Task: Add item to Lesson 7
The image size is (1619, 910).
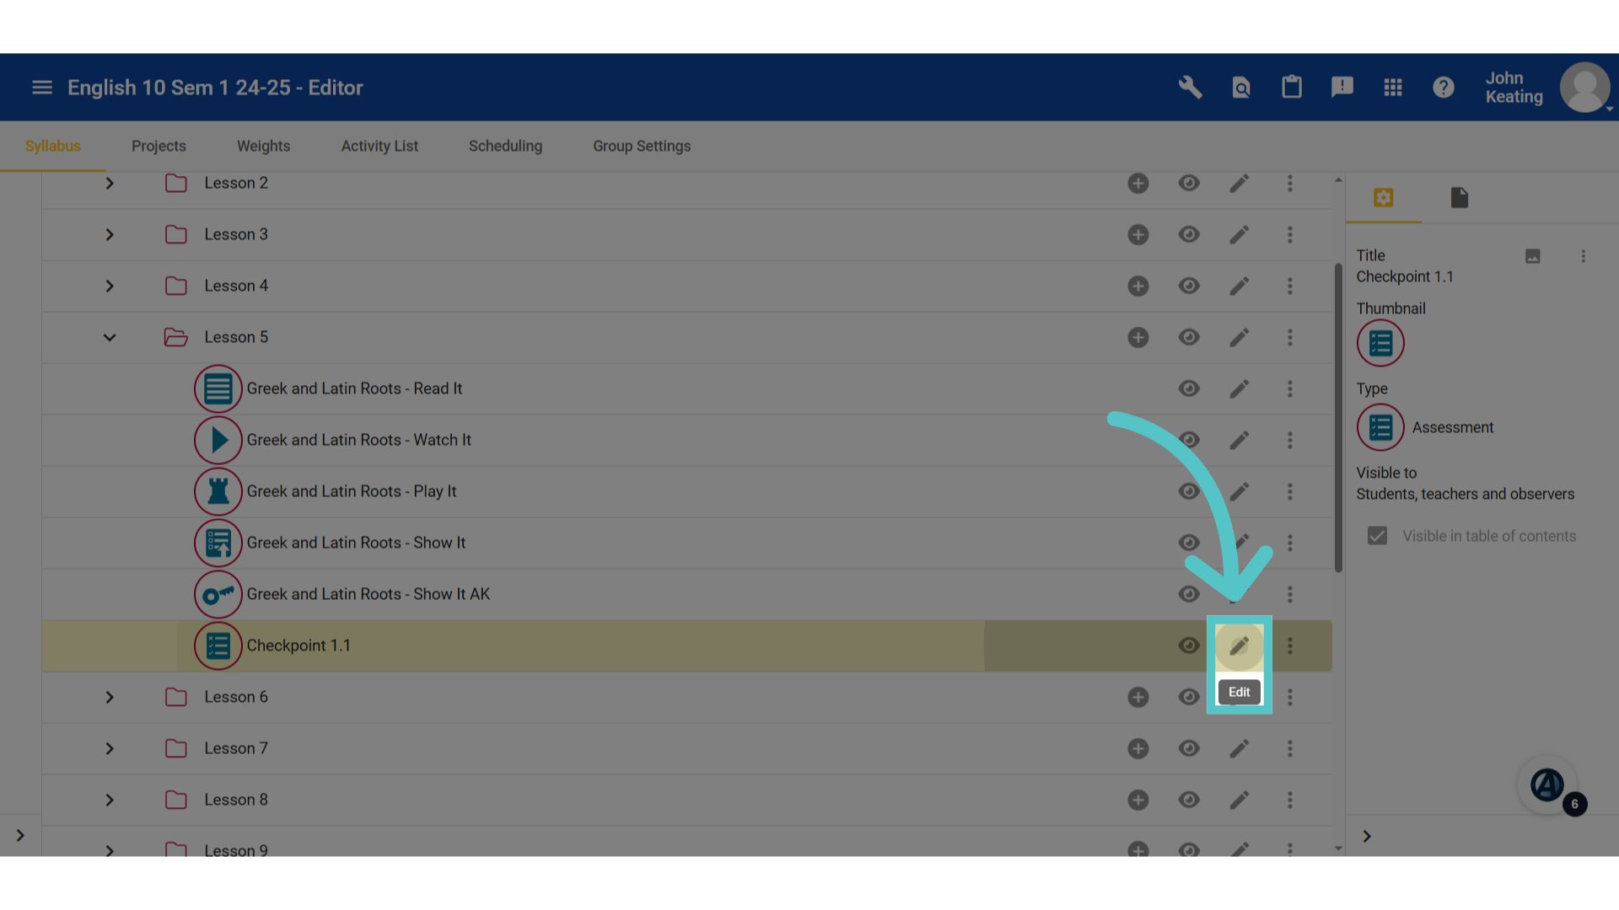Action: (x=1138, y=748)
